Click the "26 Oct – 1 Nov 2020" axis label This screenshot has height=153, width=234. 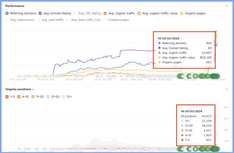(x=132, y=80)
